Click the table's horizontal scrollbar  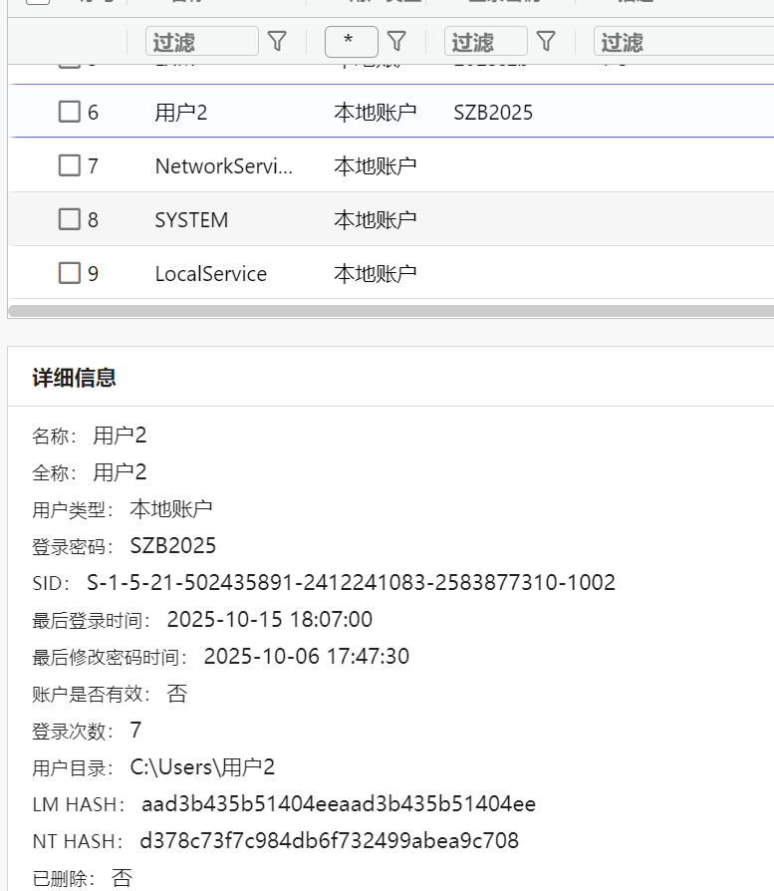tap(391, 311)
